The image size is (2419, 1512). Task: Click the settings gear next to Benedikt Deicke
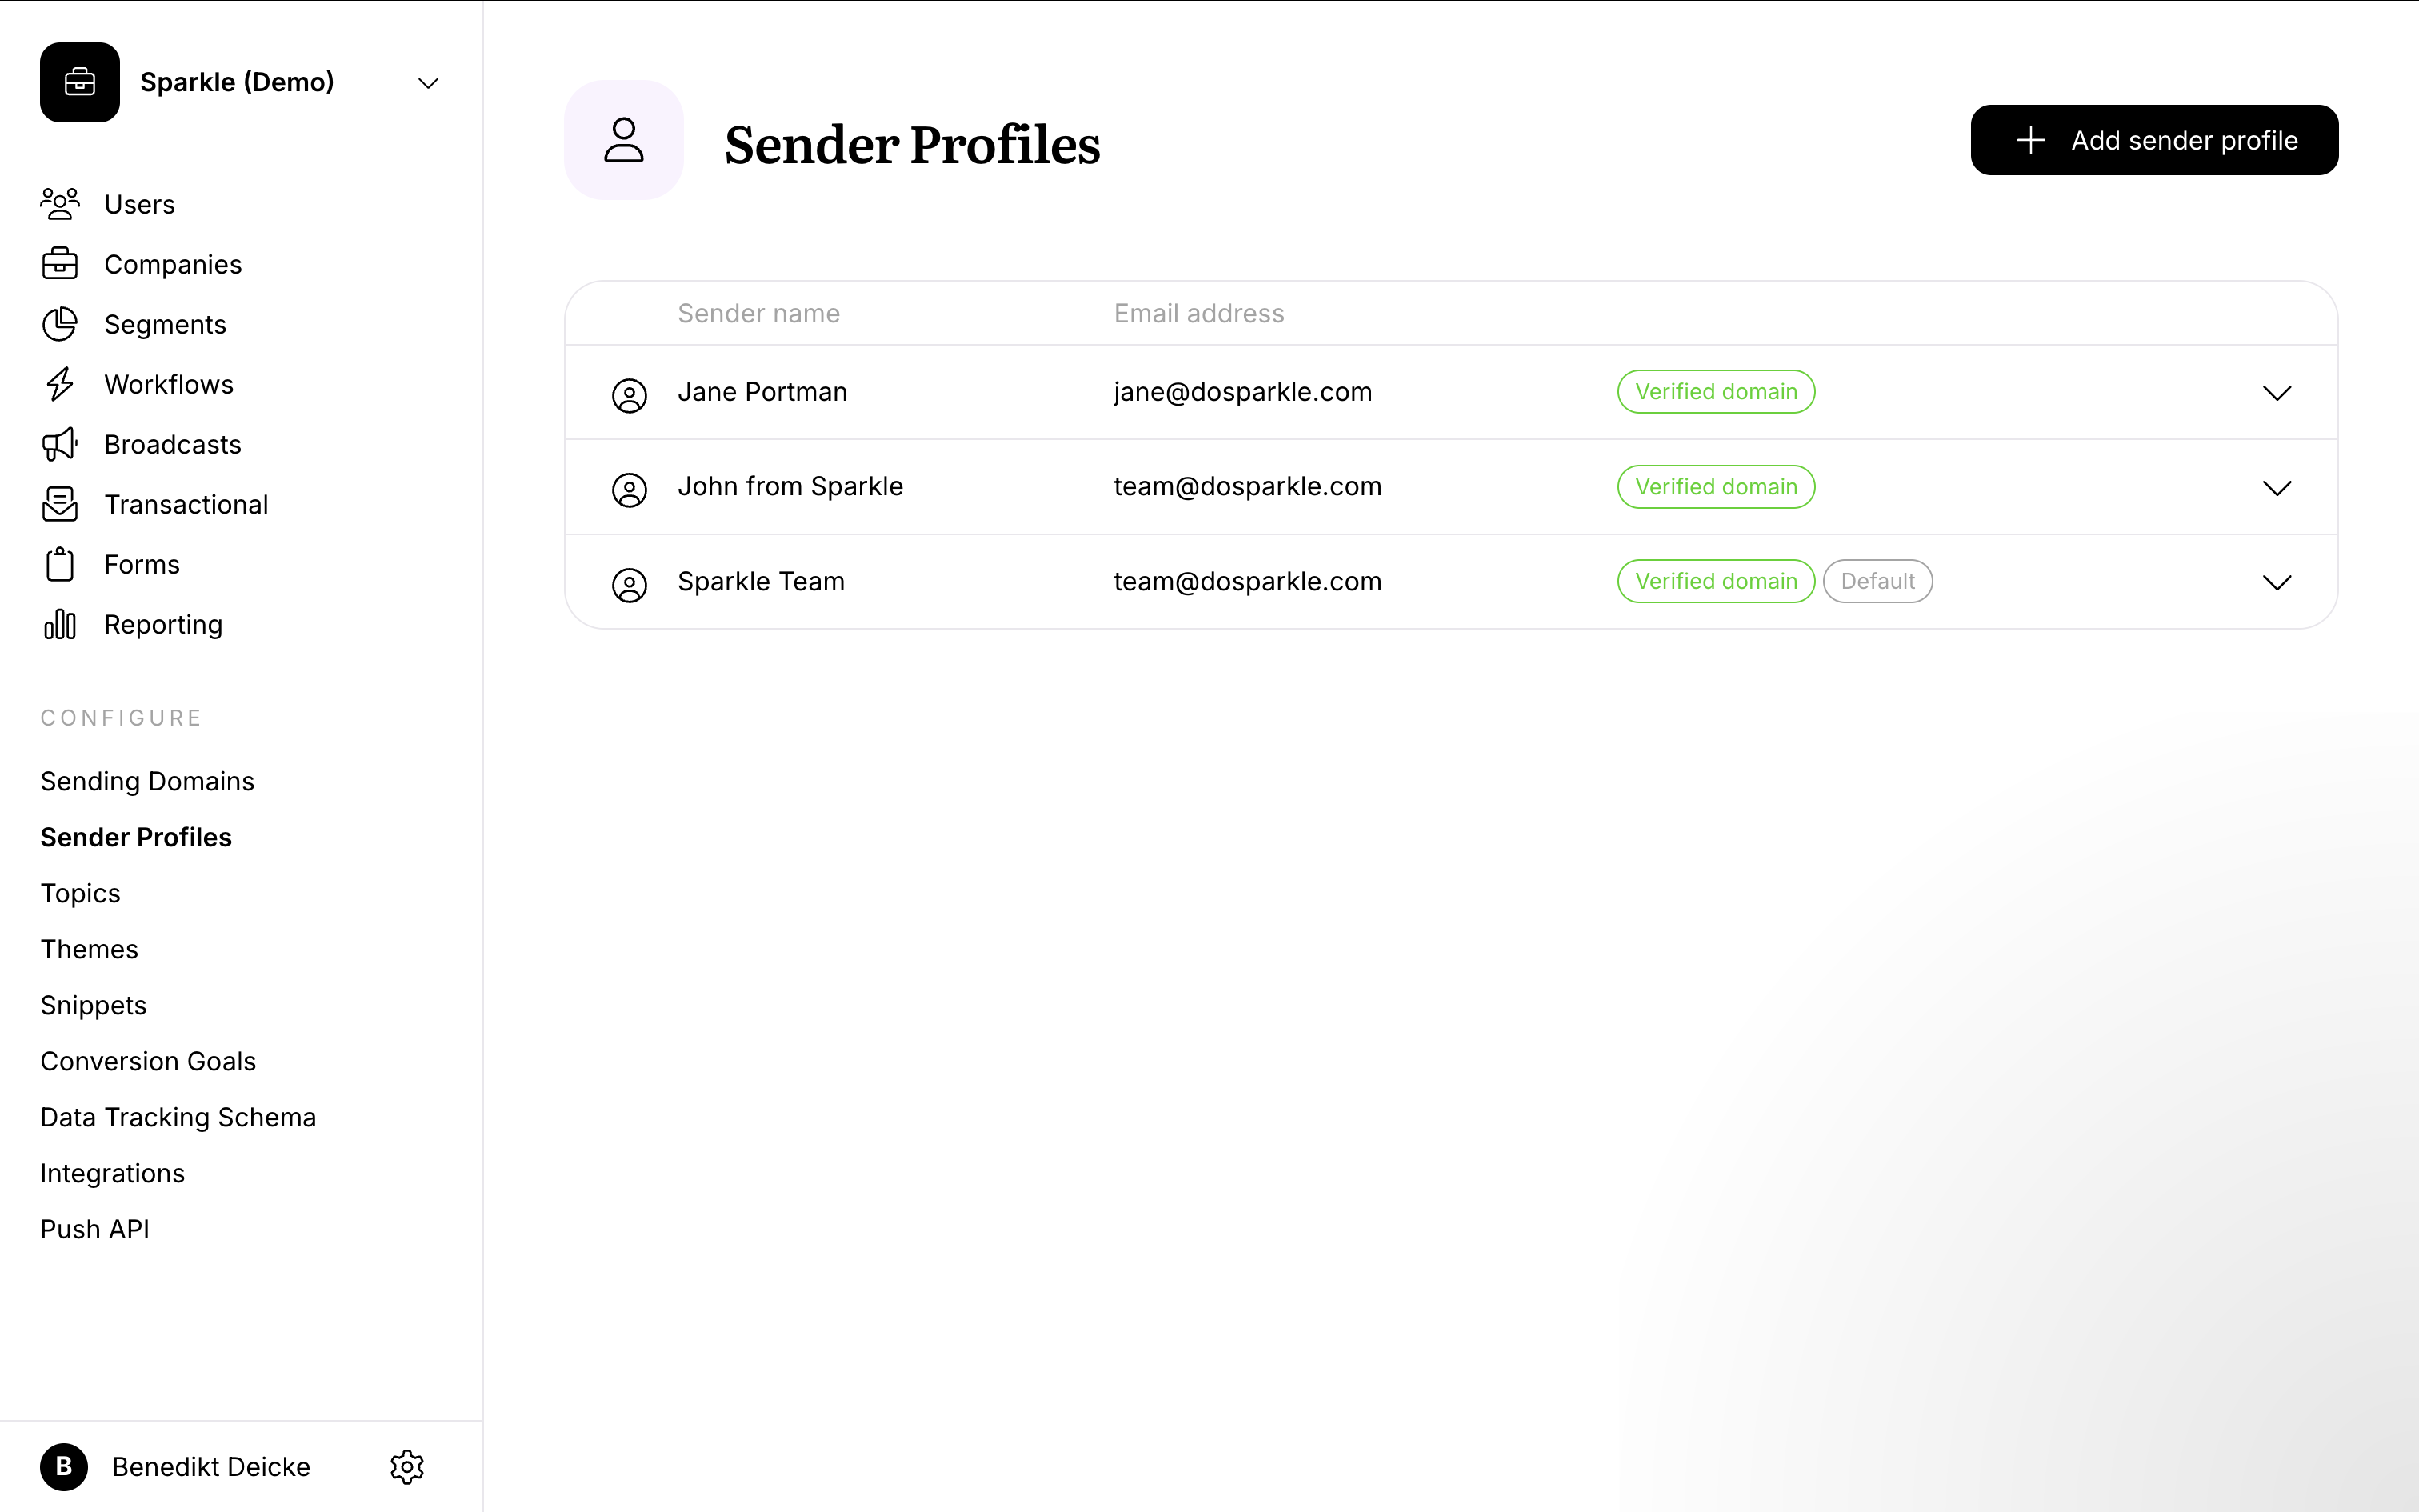coord(406,1466)
